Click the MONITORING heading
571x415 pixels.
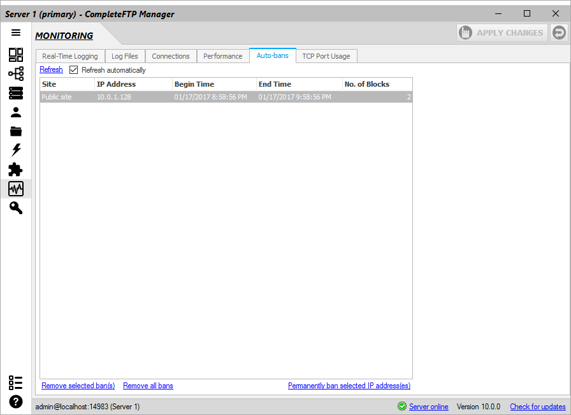[64, 36]
